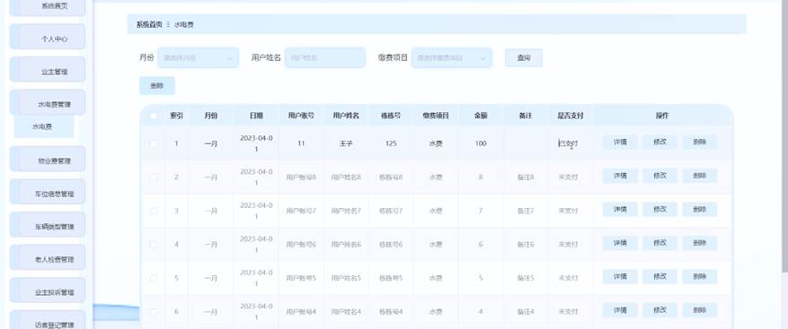Open 系统首页 in the sidebar
This screenshot has height=329, width=788.
point(48,7)
